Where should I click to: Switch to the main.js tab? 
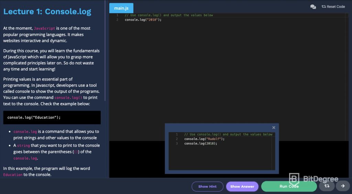(121, 8)
